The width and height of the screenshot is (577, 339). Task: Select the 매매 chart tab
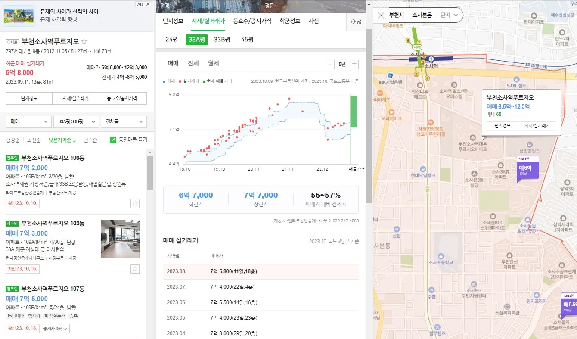pyautogui.click(x=173, y=63)
